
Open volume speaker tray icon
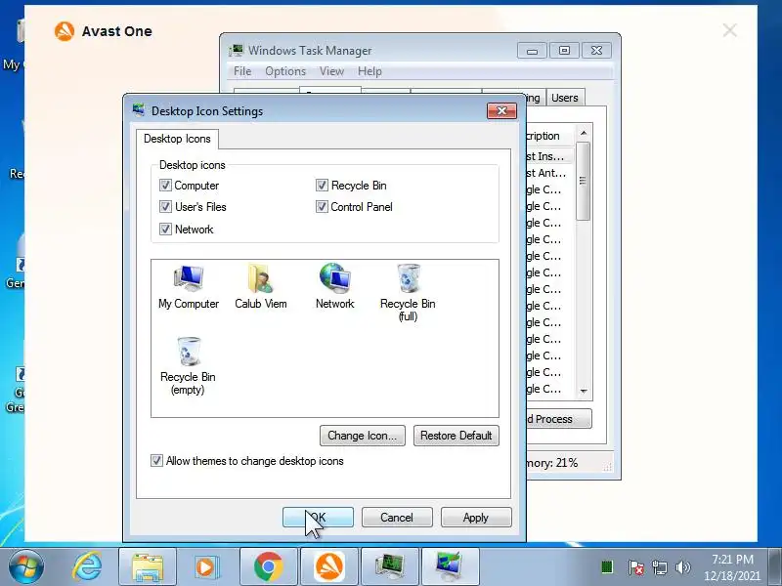point(682,567)
